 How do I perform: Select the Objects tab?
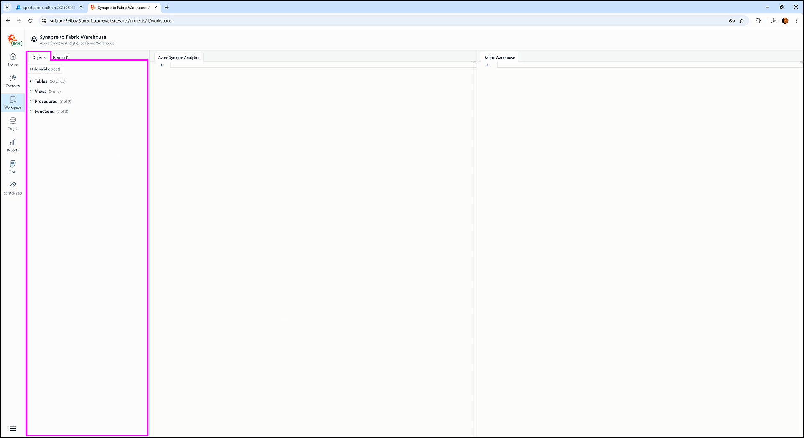click(x=39, y=58)
